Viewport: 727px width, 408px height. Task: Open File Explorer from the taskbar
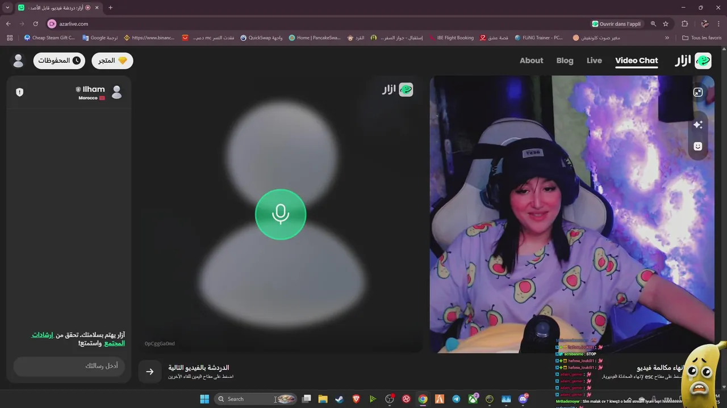[323, 399]
